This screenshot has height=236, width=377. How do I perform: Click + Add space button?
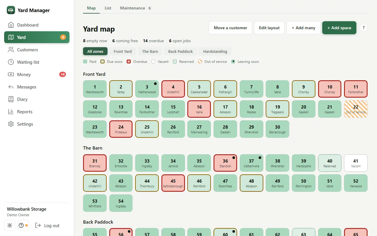coord(339,28)
